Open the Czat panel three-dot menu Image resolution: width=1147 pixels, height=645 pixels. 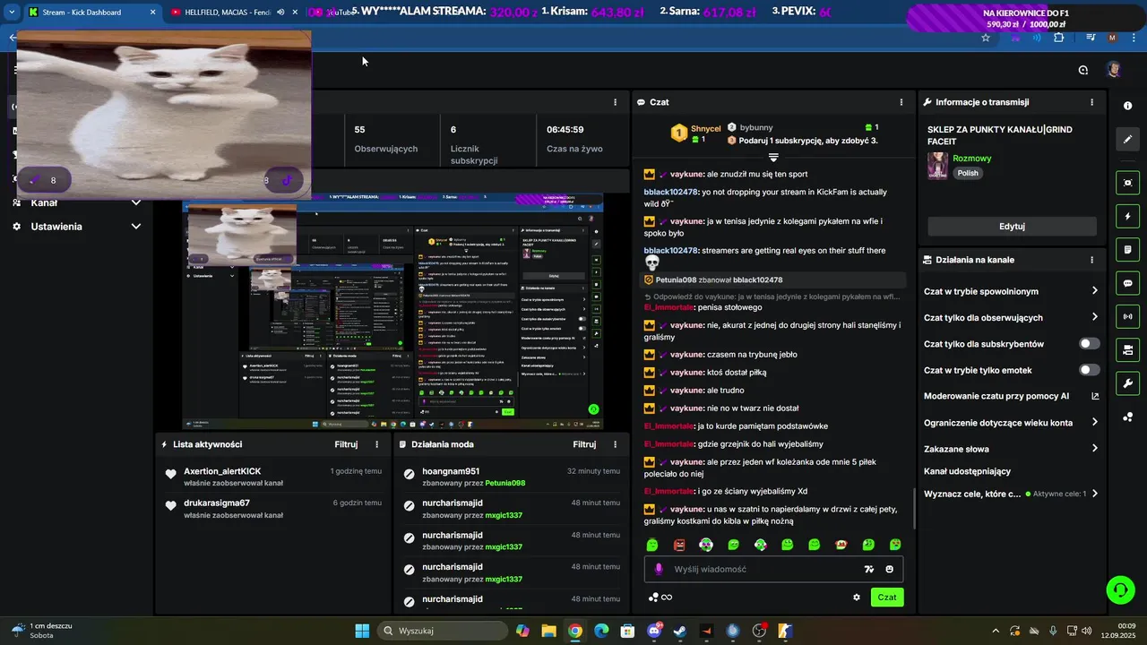(902, 102)
